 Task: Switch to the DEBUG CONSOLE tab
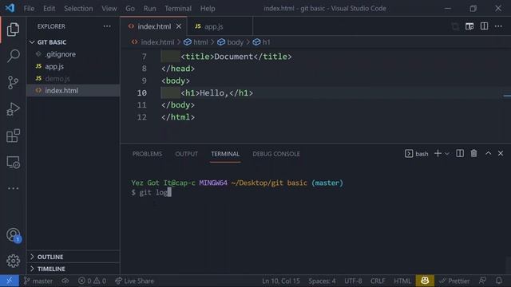coord(276,154)
